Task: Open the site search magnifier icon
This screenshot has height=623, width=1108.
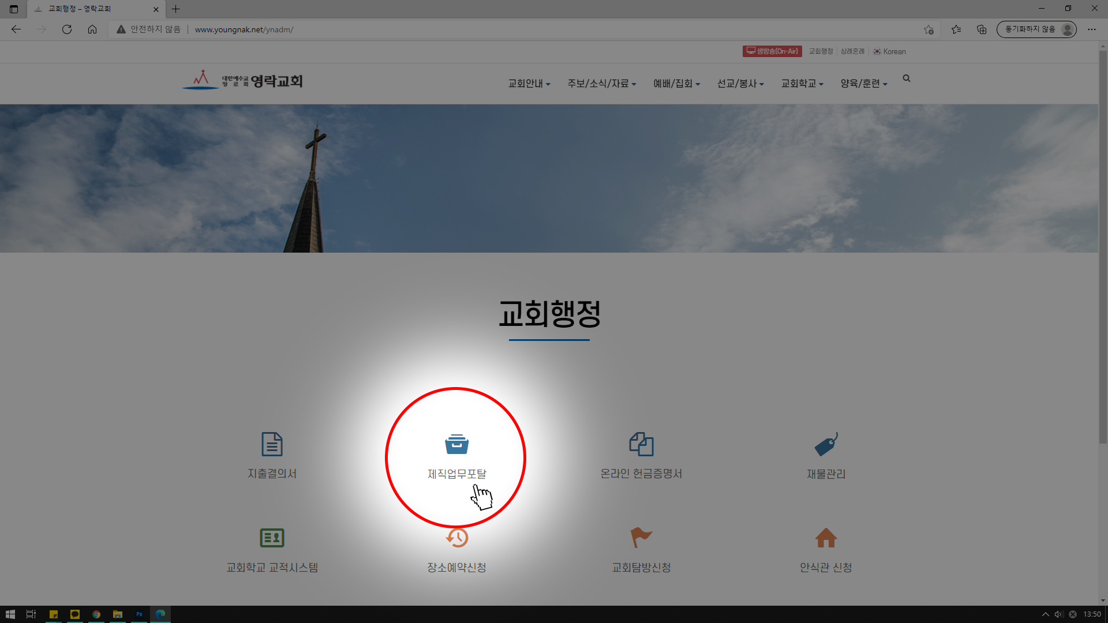Action: tap(906, 78)
